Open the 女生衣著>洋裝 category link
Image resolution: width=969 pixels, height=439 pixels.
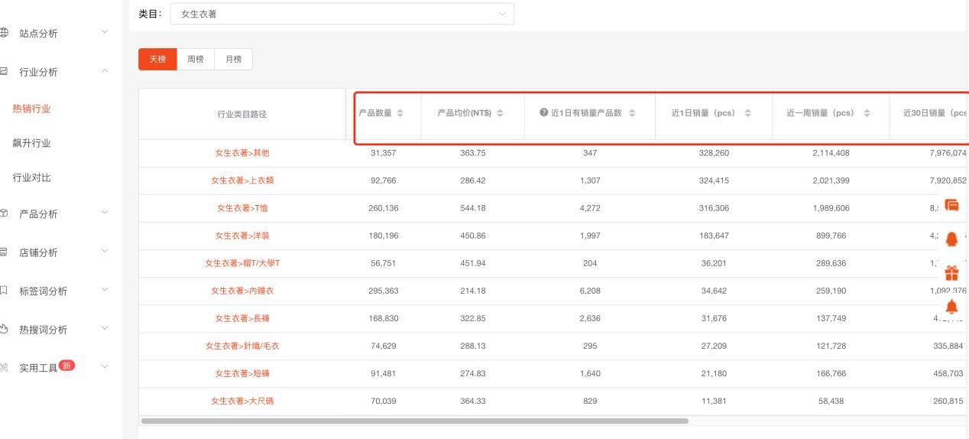[x=242, y=236]
